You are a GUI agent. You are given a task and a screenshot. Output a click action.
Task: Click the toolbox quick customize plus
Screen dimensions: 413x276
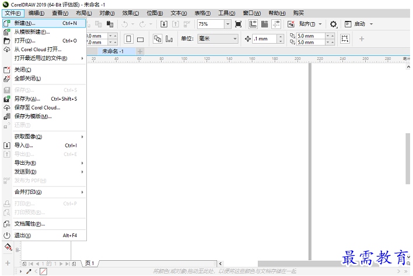pos(8,263)
